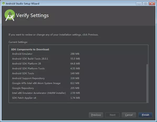Close the Setup Wizard window

[152, 4]
